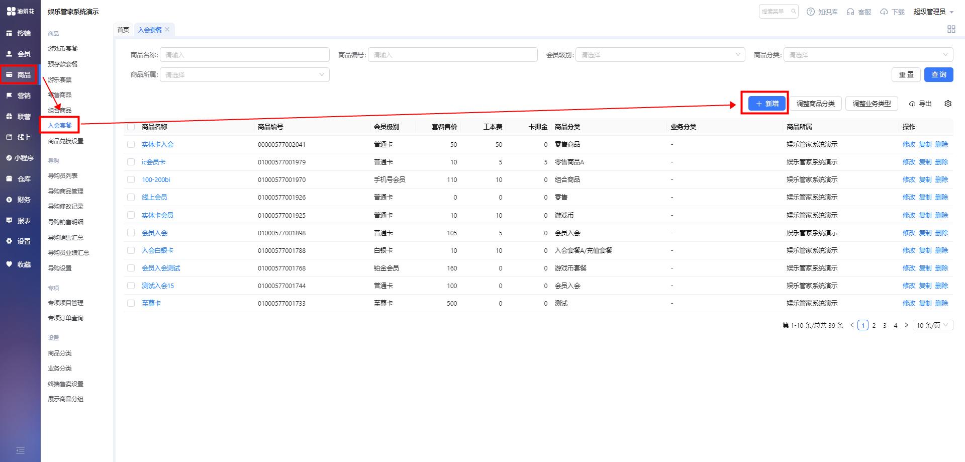The image size is (965, 462).
Task: Open the 线上 sidebar section
Action: tap(19, 137)
